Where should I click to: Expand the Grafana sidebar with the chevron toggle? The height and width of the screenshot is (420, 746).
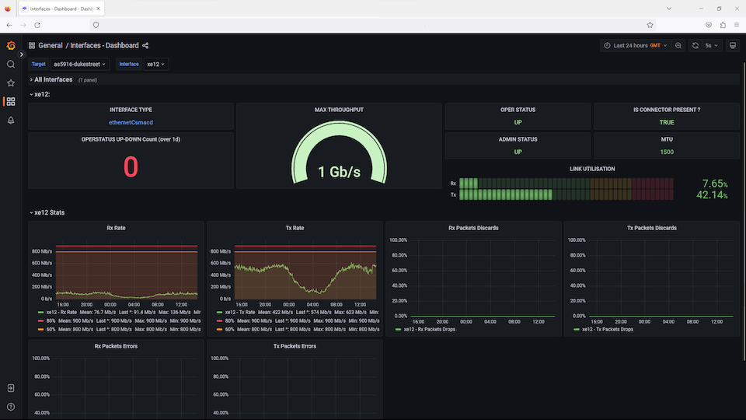(22, 54)
